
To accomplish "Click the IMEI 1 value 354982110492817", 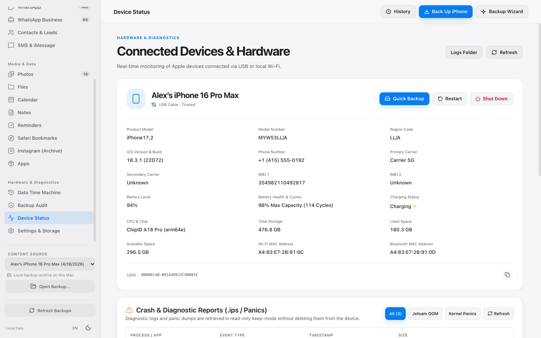I will [282, 183].
